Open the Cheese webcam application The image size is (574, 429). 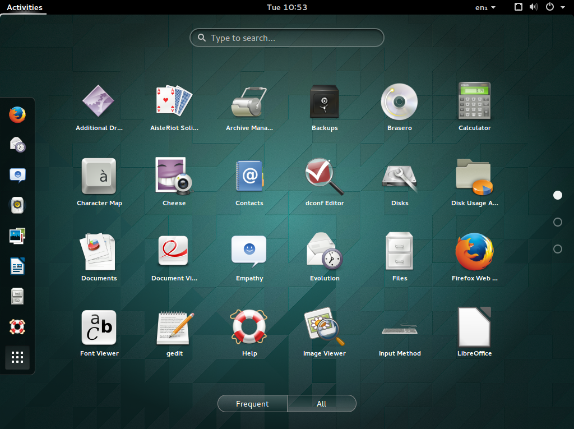174,176
